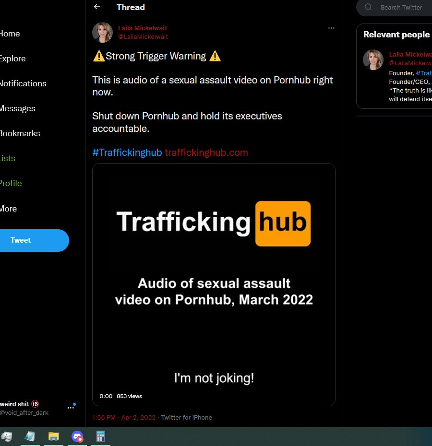Open Profile in the sidebar

point(11,183)
